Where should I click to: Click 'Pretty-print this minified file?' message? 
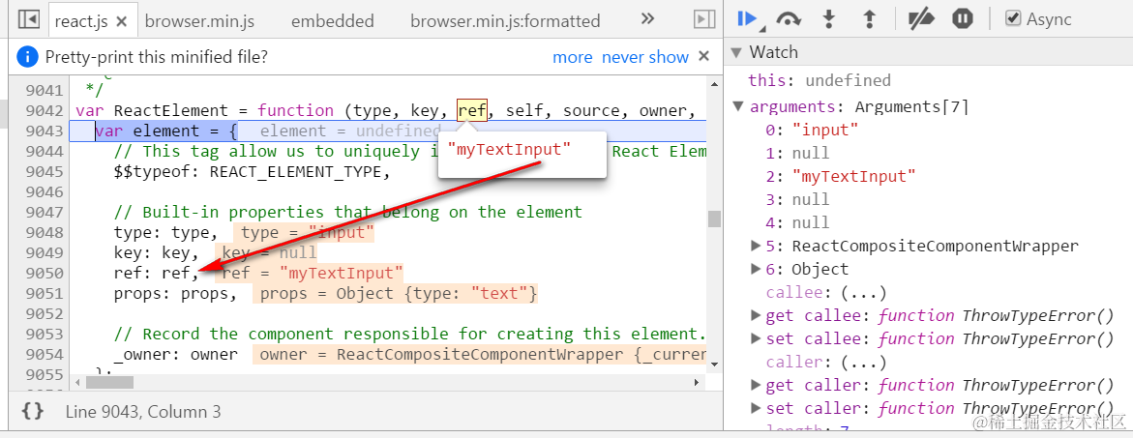tap(156, 57)
